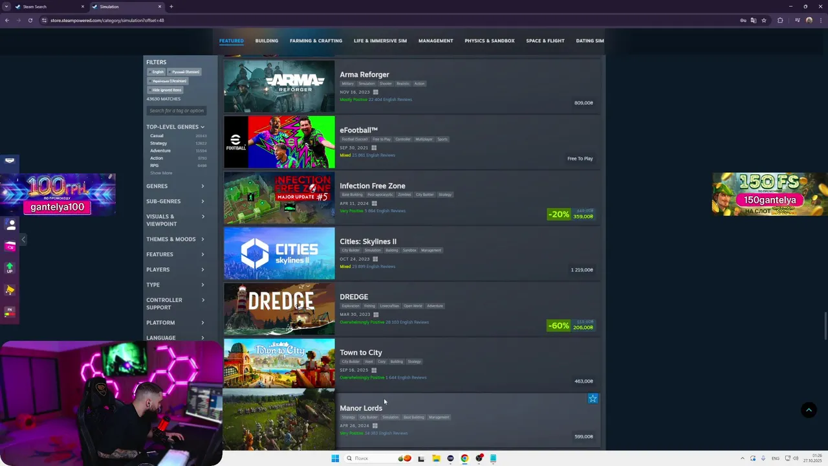Open a new browser tab

click(x=171, y=6)
